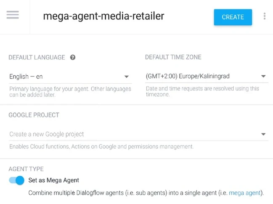This screenshot has width=273, height=204.
Task: Open the Europe/Kaliningrad time zone dropdown
Action: coord(207,76)
